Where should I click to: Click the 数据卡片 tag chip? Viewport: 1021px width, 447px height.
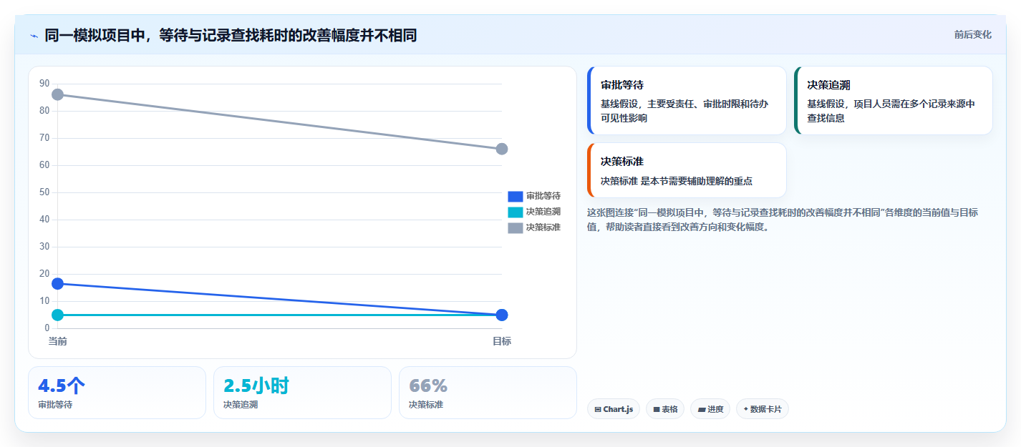click(x=763, y=409)
